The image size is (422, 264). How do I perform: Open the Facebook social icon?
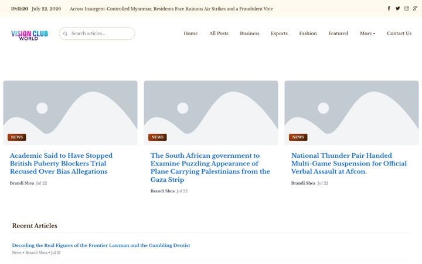point(389,8)
